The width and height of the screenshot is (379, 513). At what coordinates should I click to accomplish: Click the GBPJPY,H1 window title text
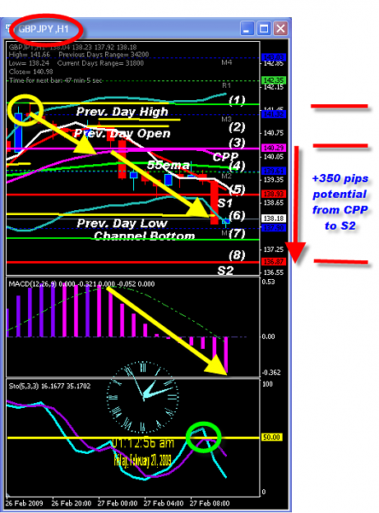pyautogui.click(x=44, y=29)
